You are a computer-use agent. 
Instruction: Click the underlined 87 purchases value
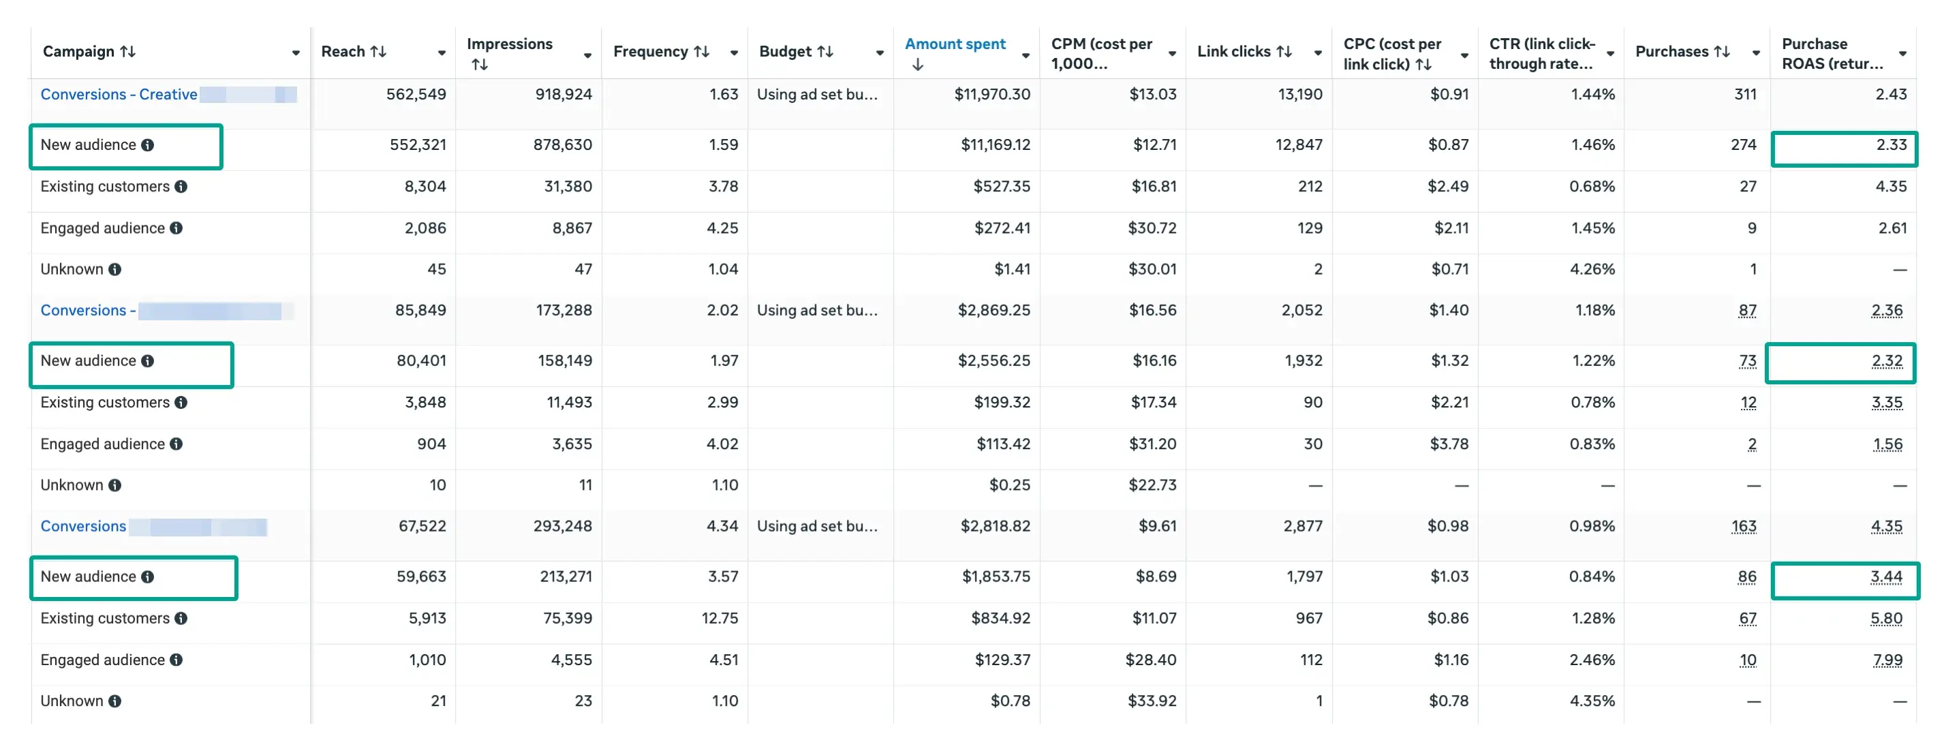[x=1746, y=311]
